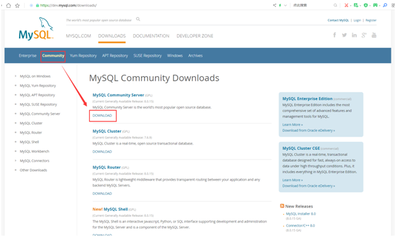Switch to the SUSE Repository tab
The width and height of the screenshot is (396, 237).
[x=148, y=56]
